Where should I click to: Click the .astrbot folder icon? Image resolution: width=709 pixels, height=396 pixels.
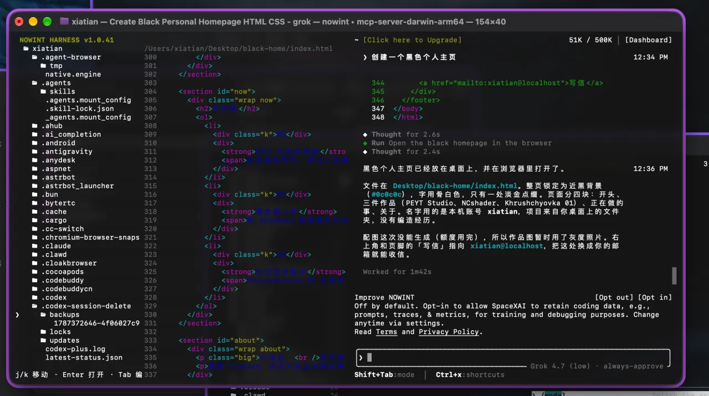(35, 177)
